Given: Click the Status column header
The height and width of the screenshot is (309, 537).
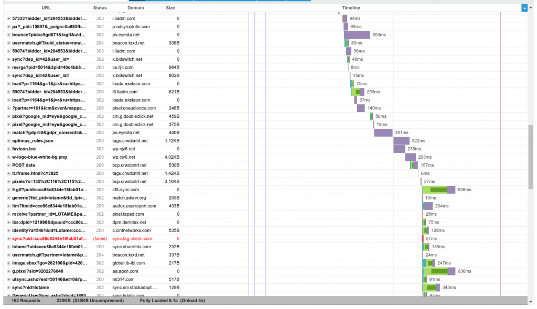Looking at the screenshot, I should 100,8.
